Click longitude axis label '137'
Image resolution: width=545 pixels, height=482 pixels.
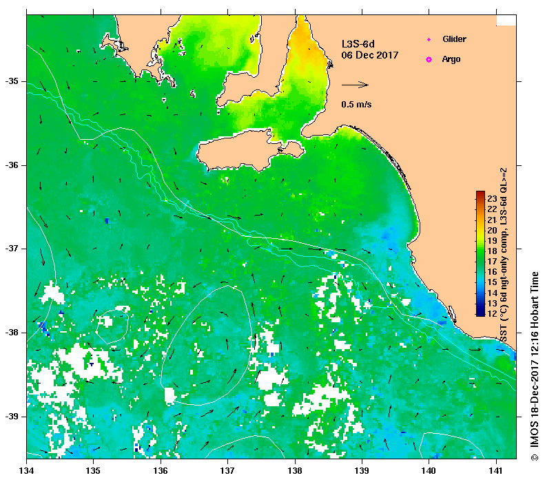tap(227, 471)
